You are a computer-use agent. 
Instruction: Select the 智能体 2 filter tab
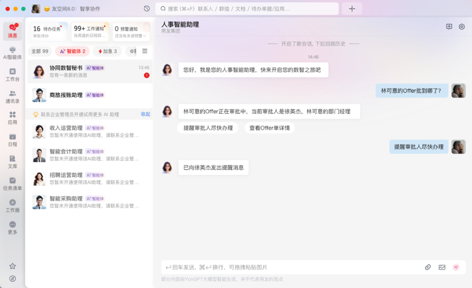tap(73, 51)
